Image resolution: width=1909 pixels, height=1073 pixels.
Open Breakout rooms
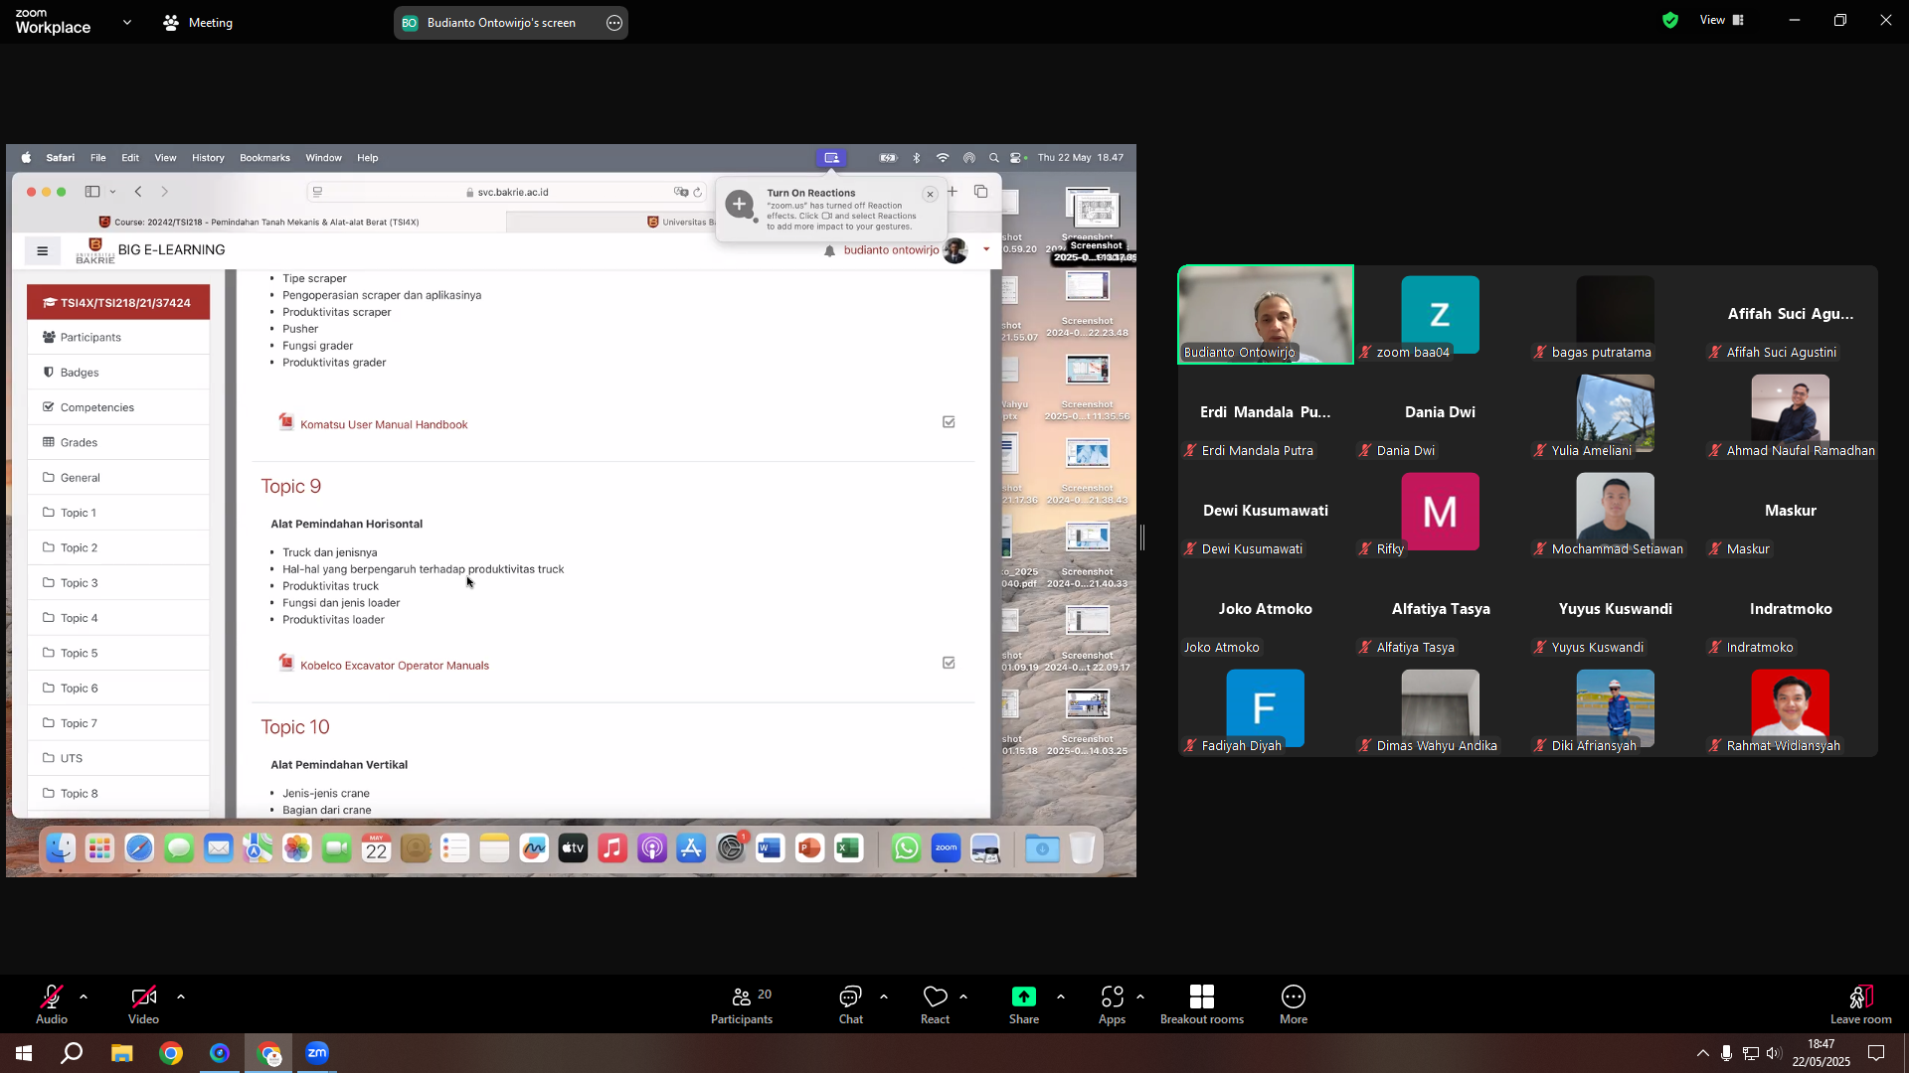pos(1202,1003)
